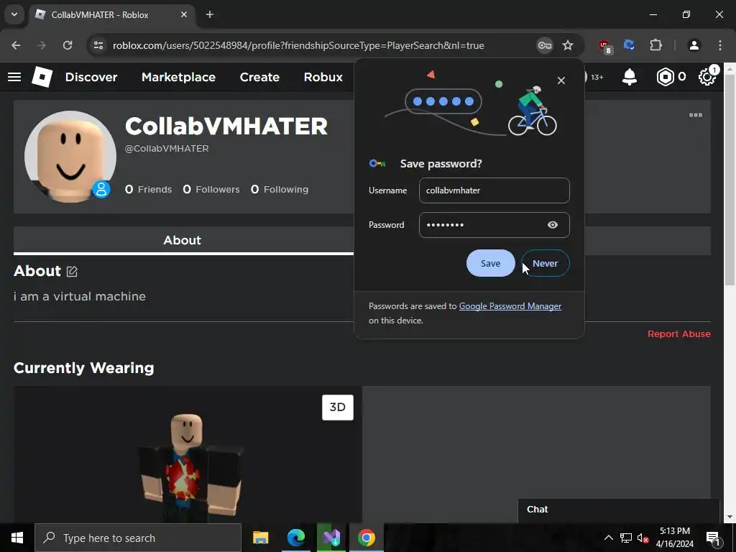Image resolution: width=736 pixels, height=552 pixels.
Task: Show password with the eye toggle
Action: point(553,225)
